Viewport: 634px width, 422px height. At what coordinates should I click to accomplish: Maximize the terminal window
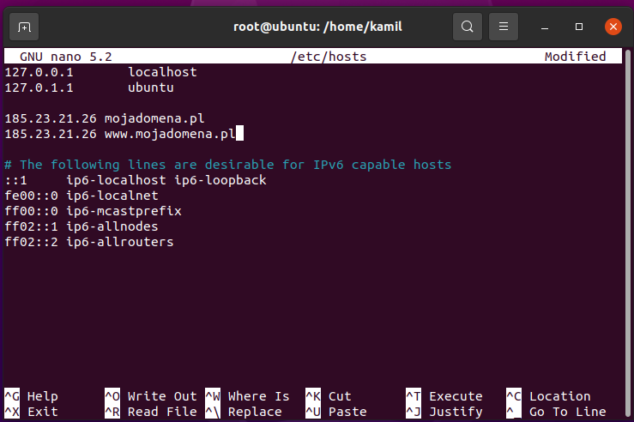point(580,27)
